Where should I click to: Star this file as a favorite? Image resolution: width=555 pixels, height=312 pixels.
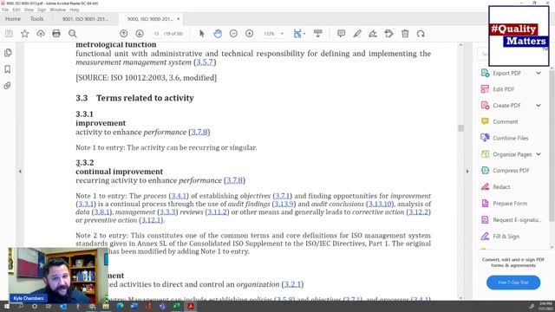(25, 34)
